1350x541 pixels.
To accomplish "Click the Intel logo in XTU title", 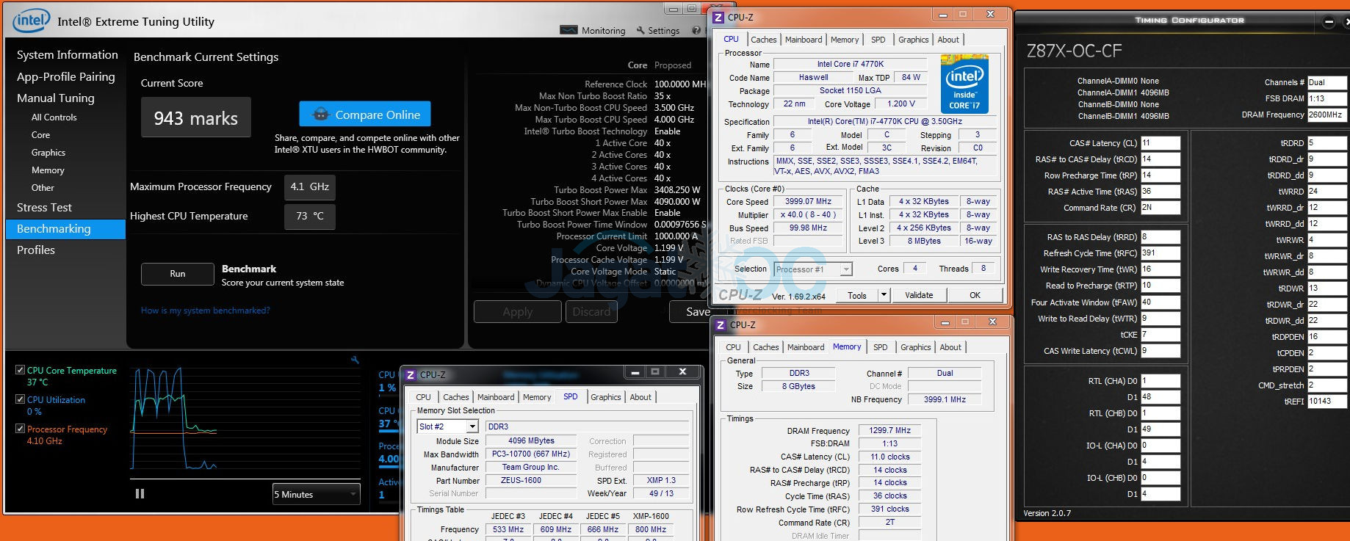I will click(x=31, y=21).
